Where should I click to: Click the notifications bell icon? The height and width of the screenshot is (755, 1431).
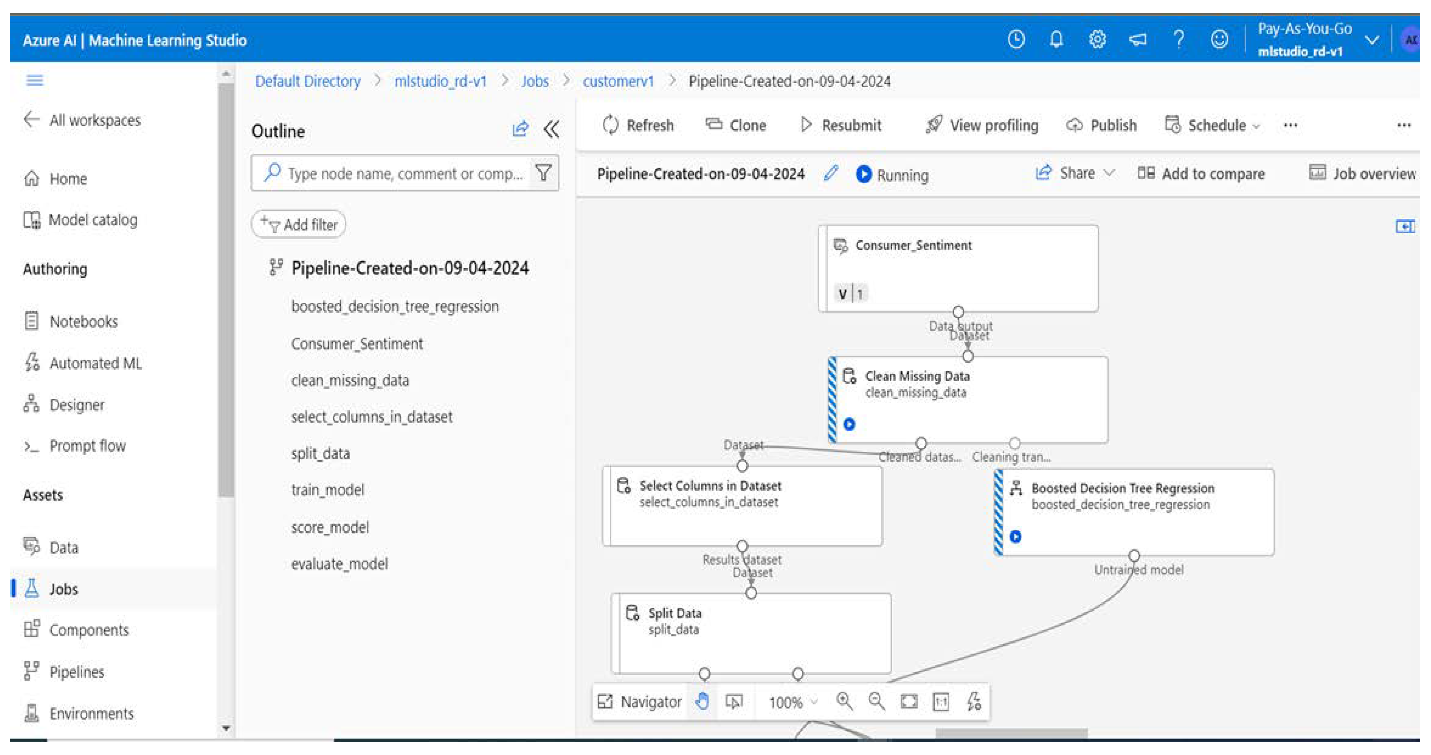pyautogui.click(x=1056, y=39)
